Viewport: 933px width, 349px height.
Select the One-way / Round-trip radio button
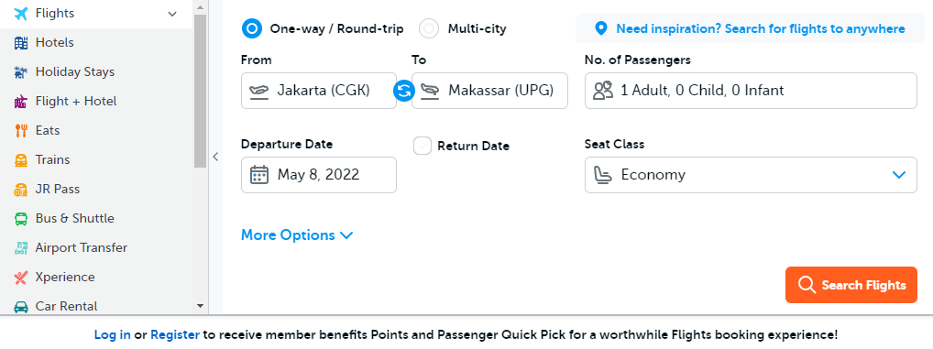pyautogui.click(x=252, y=28)
